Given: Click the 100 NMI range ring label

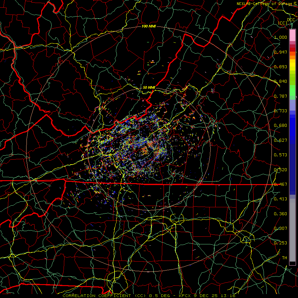Looking at the screenshot, I should (x=149, y=26).
